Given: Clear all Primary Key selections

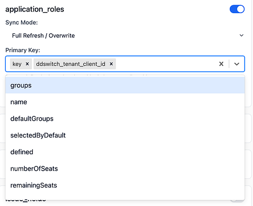Looking at the screenshot, I should coord(221,64).
